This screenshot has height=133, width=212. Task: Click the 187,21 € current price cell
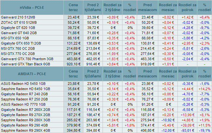click(x=73, y=115)
